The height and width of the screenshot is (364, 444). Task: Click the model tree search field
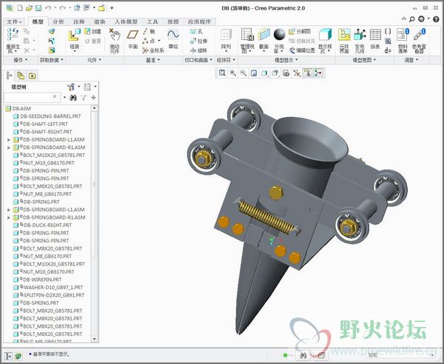point(31,97)
